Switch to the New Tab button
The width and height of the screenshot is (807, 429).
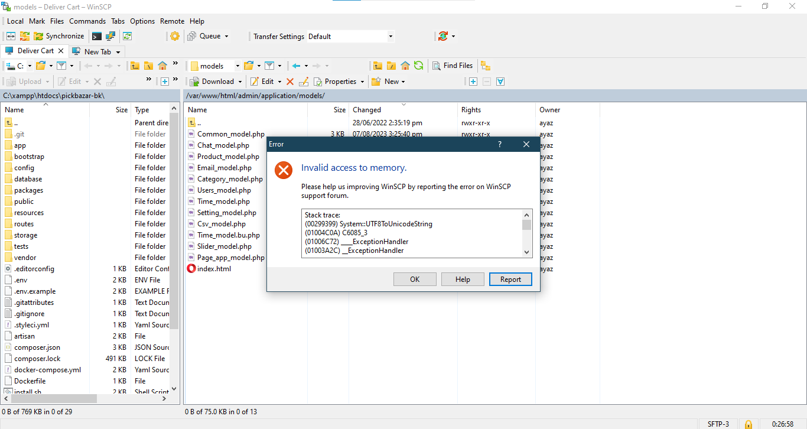pos(97,51)
